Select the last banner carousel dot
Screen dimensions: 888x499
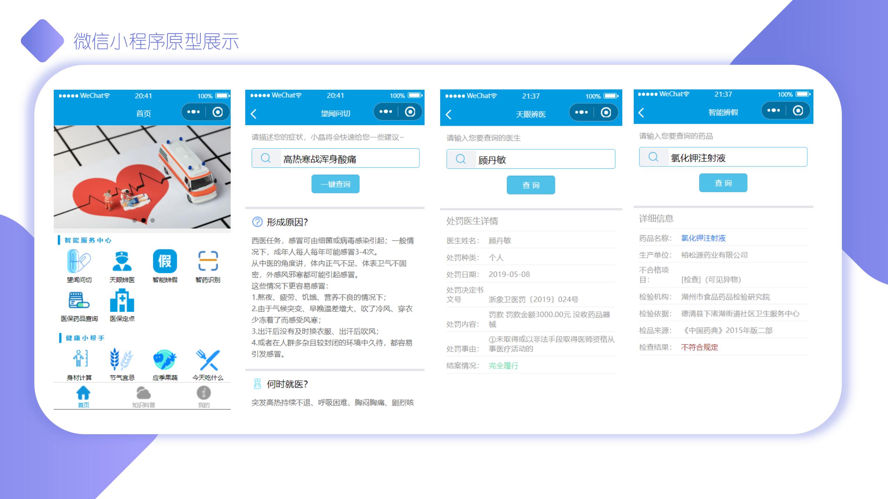tap(153, 220)
